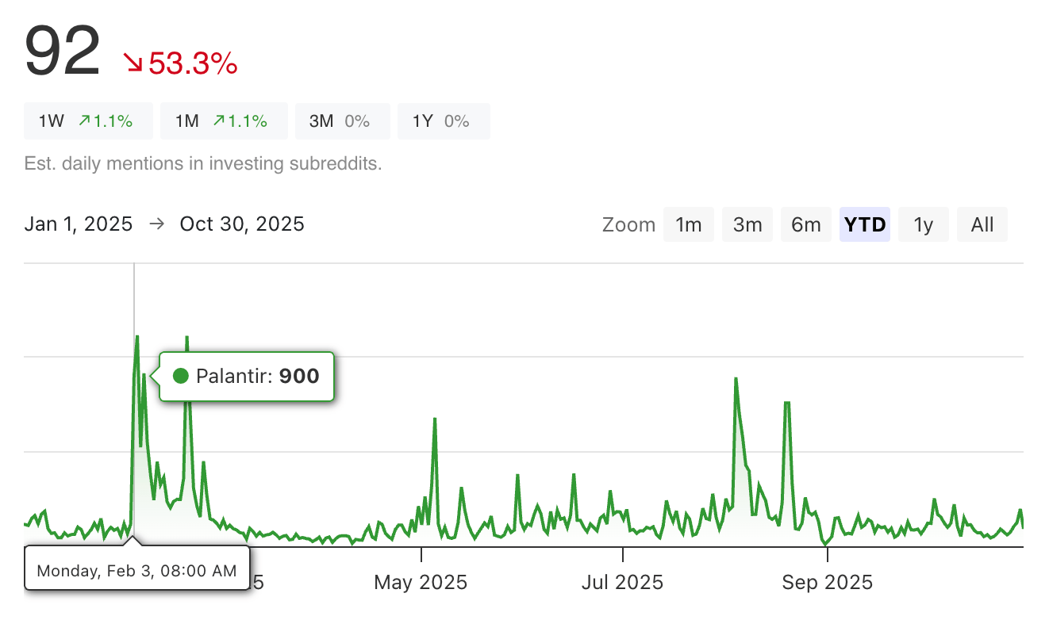Select the 6m zoom range
The width and height of the screenshot is (1049, 620).
click(x=806, y=224)
